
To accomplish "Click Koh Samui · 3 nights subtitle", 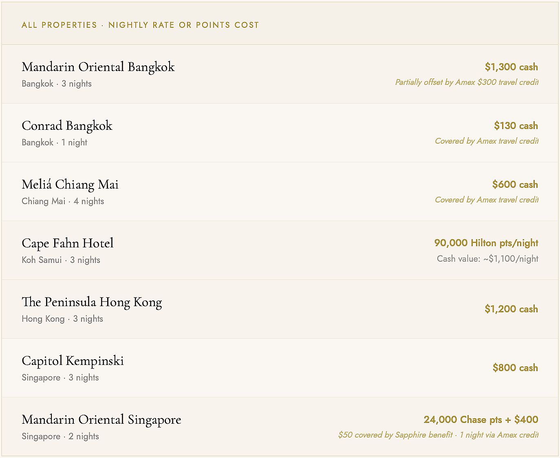I will 61,260.
